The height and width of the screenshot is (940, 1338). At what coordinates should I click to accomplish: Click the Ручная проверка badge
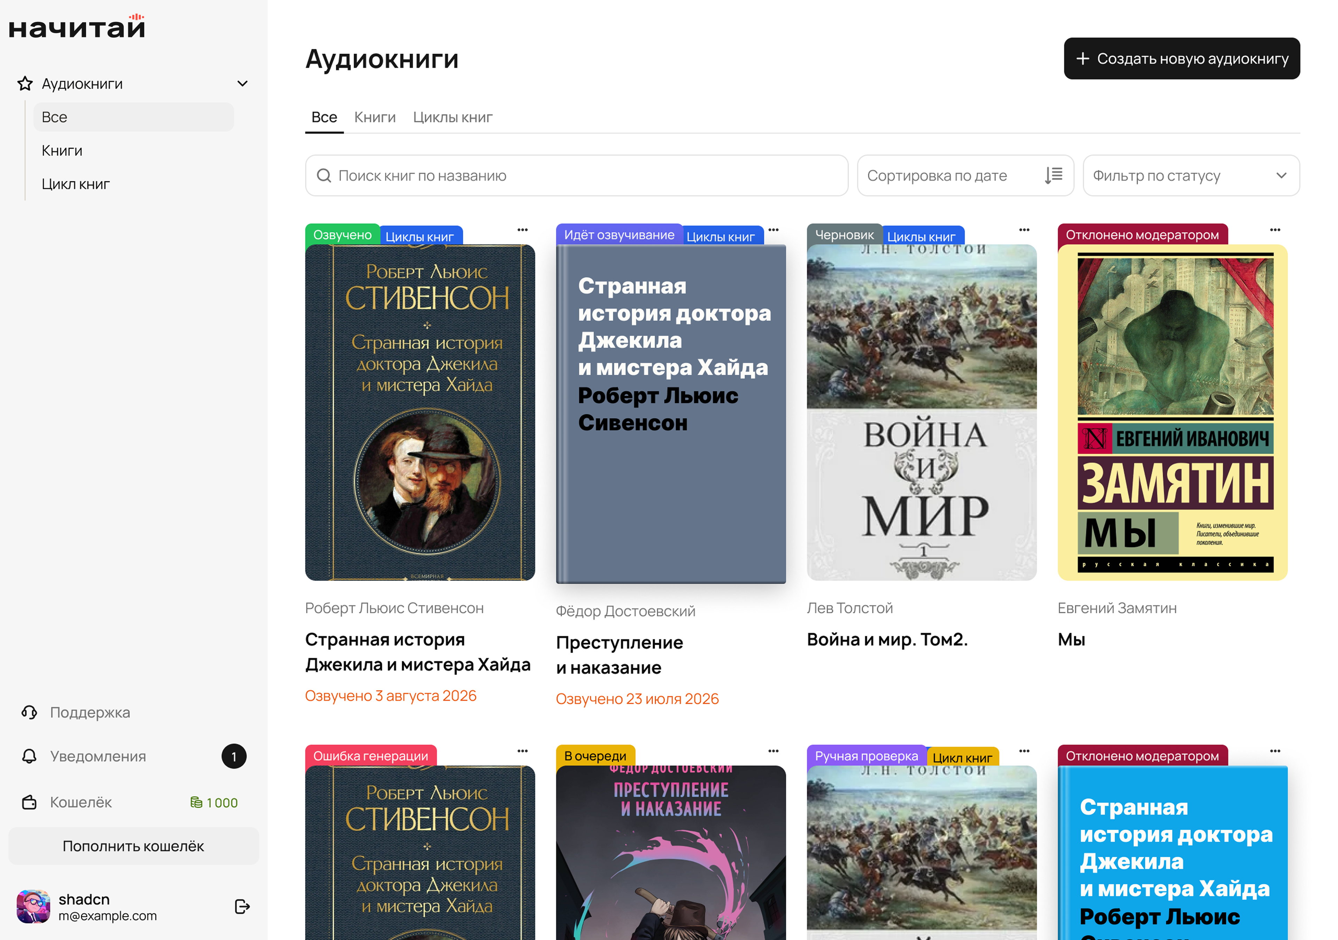[x=867, y=756]
